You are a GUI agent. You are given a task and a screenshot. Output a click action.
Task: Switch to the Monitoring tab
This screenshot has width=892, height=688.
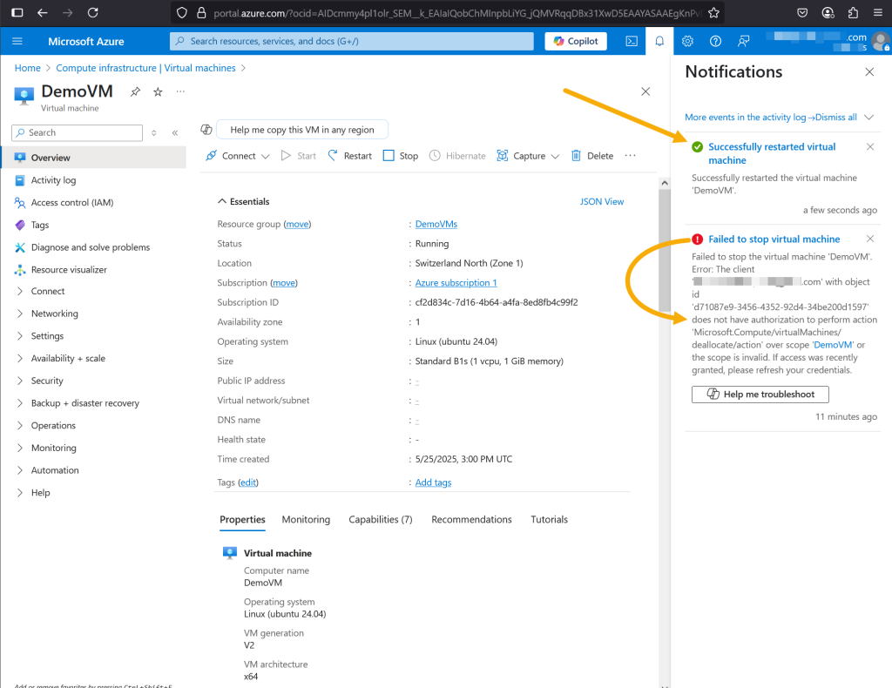tap(306, 519)
